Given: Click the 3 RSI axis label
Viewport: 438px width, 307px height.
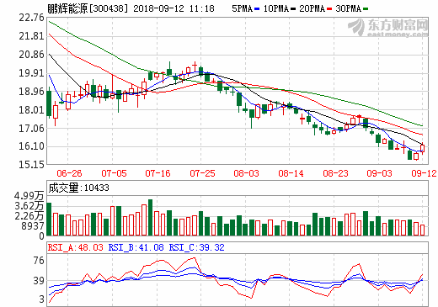Looking at the screenshot, I should (x=42, y=299).
